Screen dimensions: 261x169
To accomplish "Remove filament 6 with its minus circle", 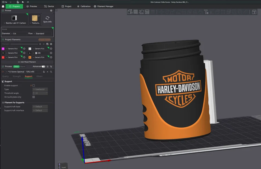I will tap(51, 57).
